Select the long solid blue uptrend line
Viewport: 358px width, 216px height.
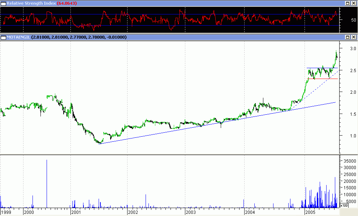[217, 123]
